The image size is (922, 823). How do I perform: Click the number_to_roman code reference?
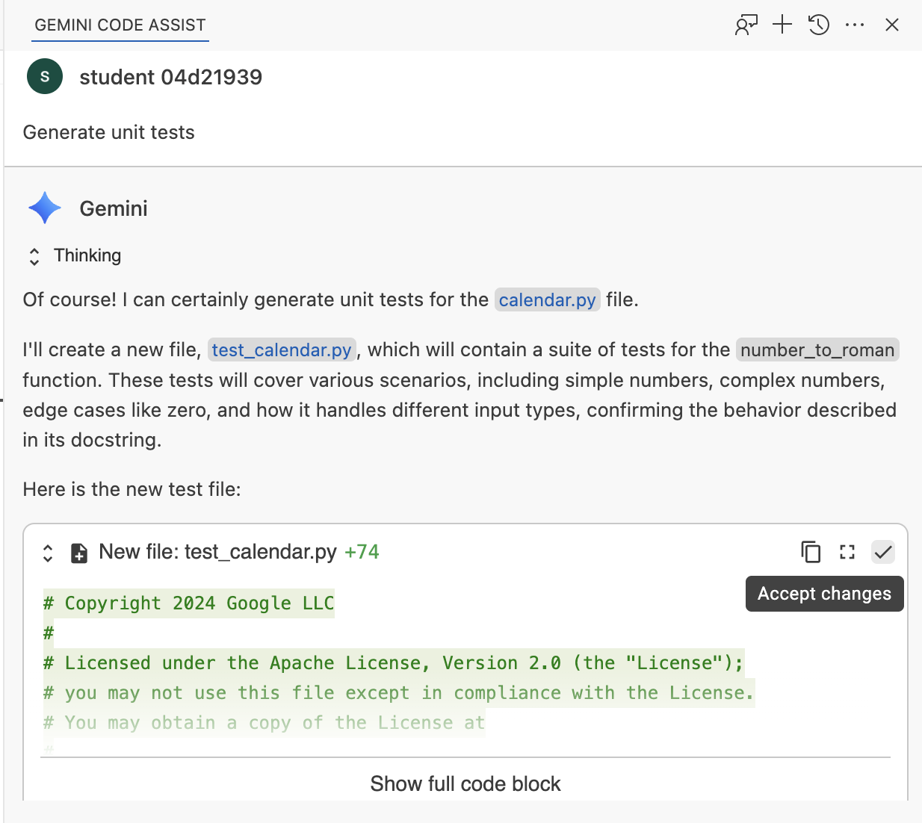click(817, 350)
